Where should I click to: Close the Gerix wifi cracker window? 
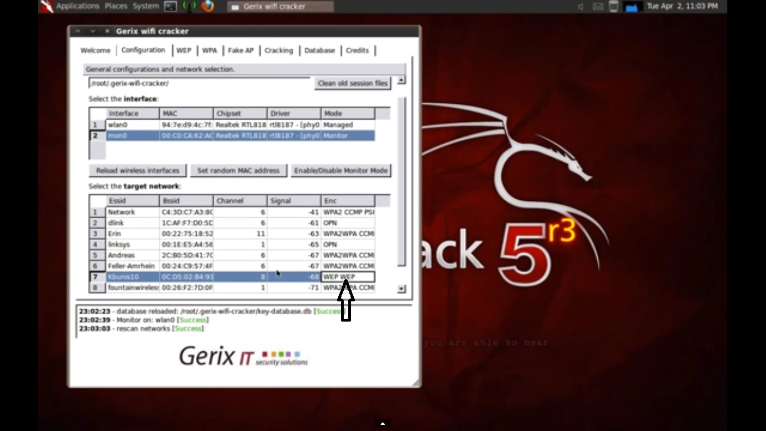pos(107,31)
